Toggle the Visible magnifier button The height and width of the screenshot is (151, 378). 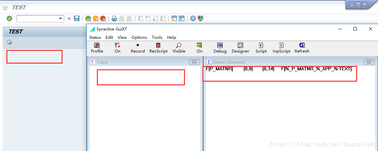click(179, 48)
